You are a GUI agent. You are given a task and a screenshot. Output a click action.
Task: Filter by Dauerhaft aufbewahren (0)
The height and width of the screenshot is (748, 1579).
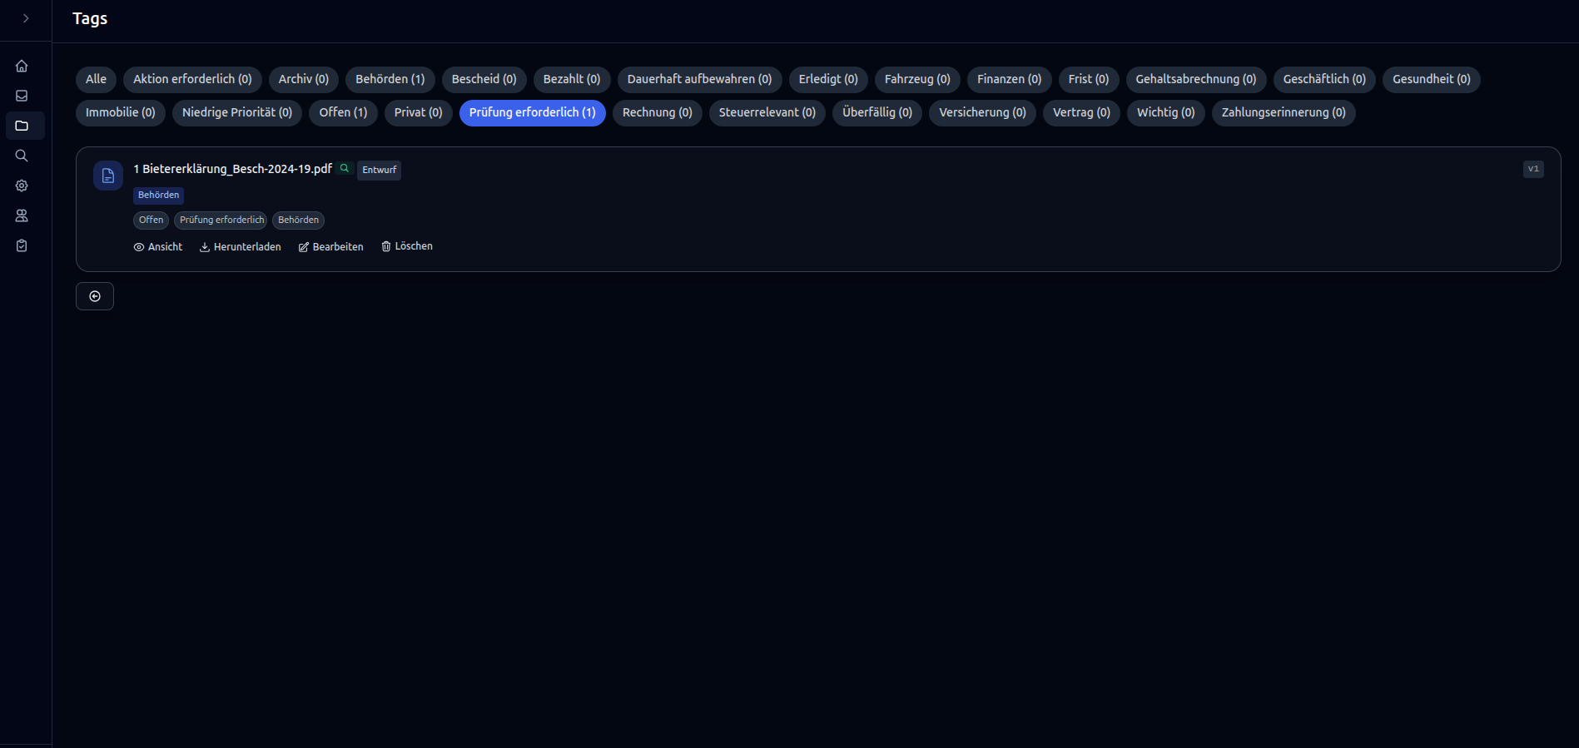click(700, 79)
